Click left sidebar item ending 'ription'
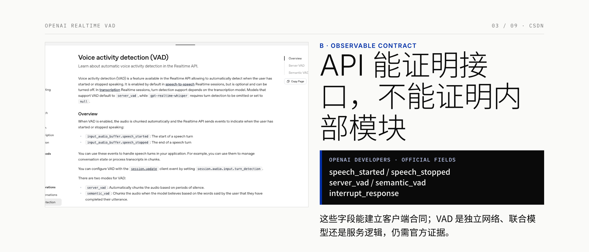Image resolution: width=589 pixels, height=252 pixels. (x=49, y=135)
